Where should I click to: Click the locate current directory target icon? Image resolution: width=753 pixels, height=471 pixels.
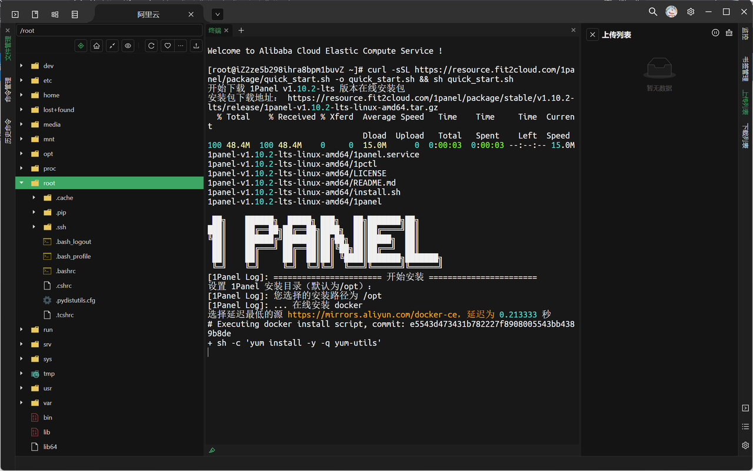pos(81,46)
